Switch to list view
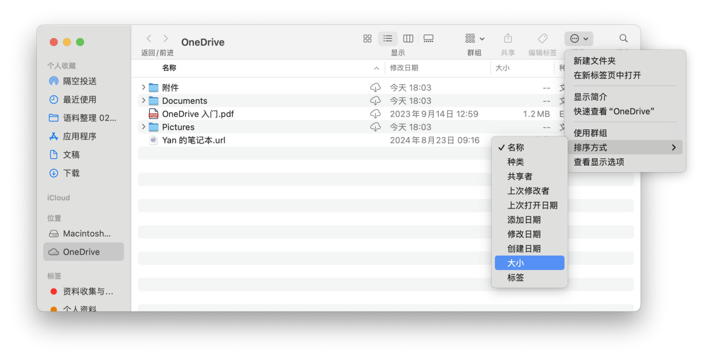Image resolution: width=701 pixels, height=360 pixels. click(388, 39)
